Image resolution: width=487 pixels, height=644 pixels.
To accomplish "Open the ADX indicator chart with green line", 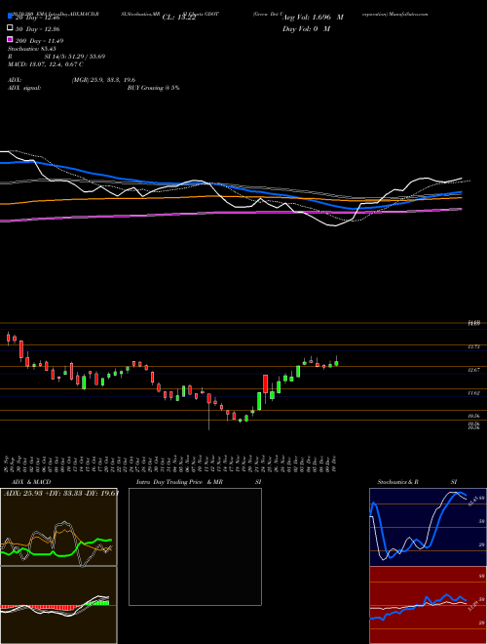I will click(x=58, y=527).
